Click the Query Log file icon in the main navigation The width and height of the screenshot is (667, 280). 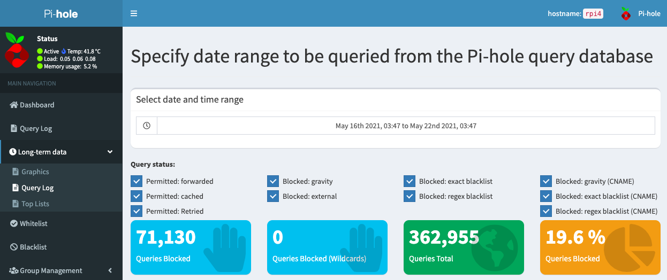(x=14, y=128)
